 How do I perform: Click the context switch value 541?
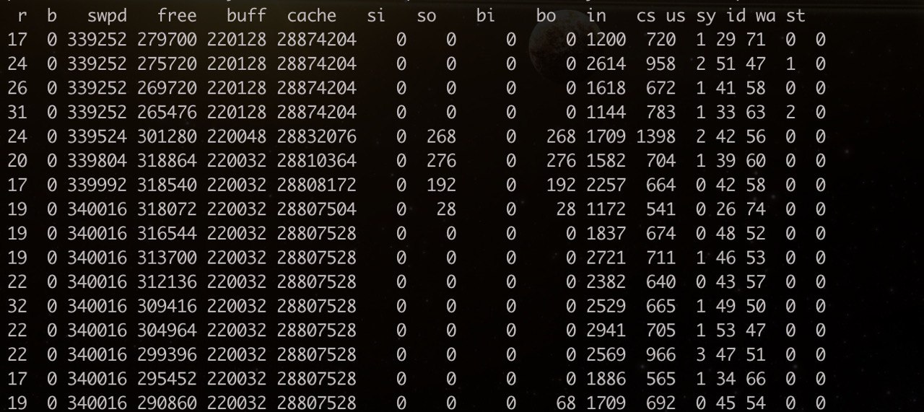(661, 209)
